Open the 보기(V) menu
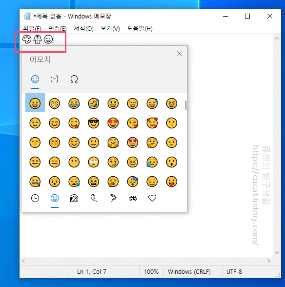 coord(110,28)
